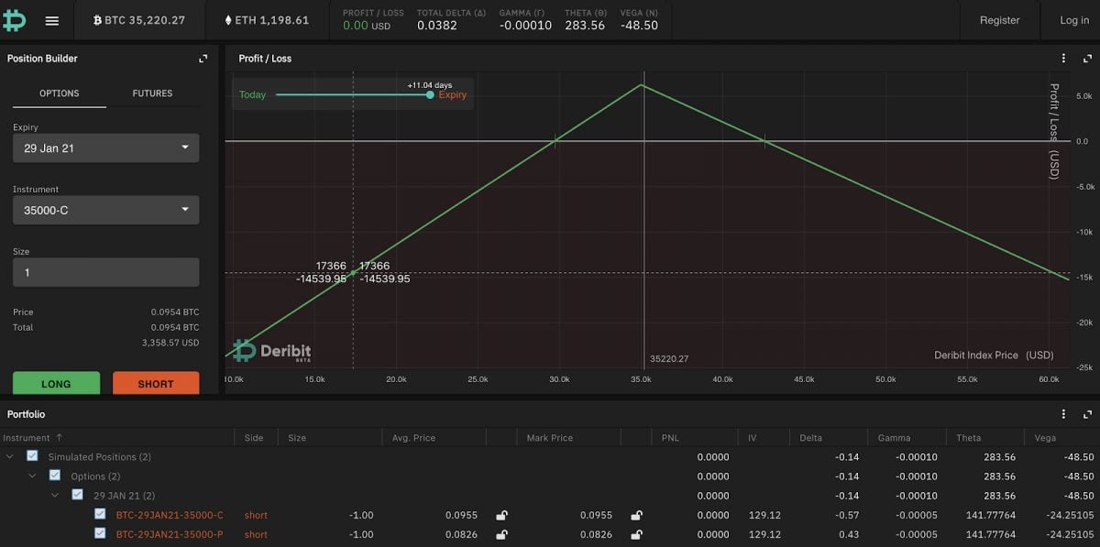Open the hamburger navigation menu
The image size is (1100, 547).
click(x=53, y=19)
